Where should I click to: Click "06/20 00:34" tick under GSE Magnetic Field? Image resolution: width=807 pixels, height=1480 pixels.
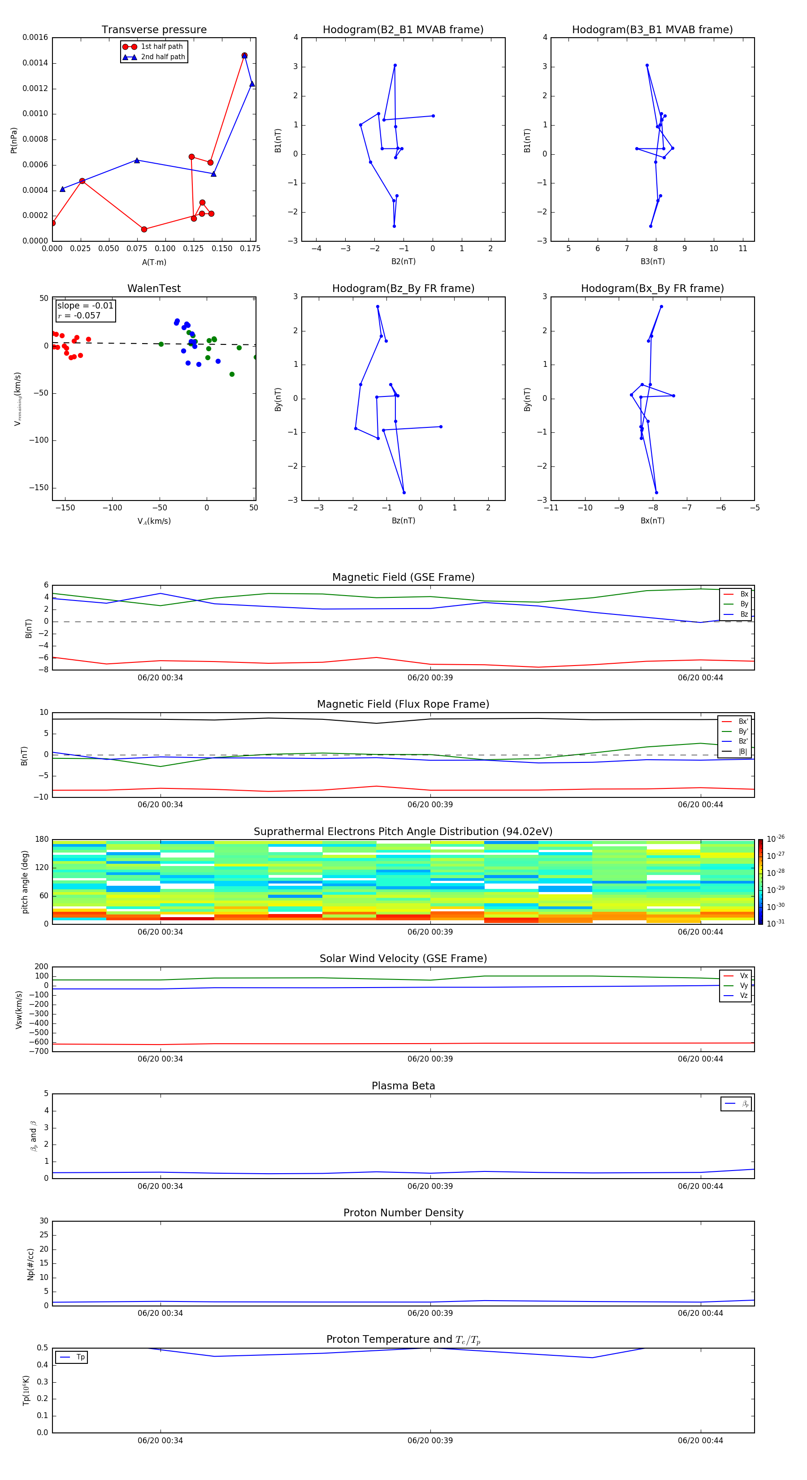click(x=160, y=678)
